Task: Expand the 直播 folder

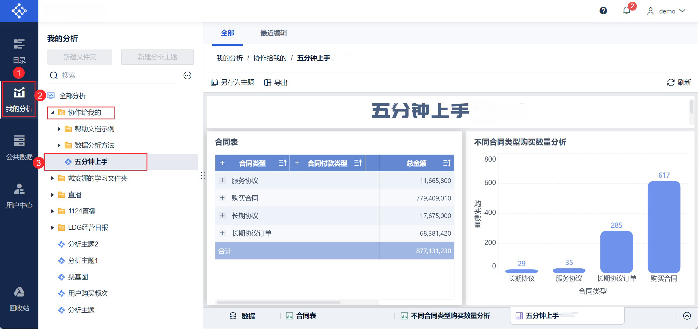Action: (x=52, y=195)
